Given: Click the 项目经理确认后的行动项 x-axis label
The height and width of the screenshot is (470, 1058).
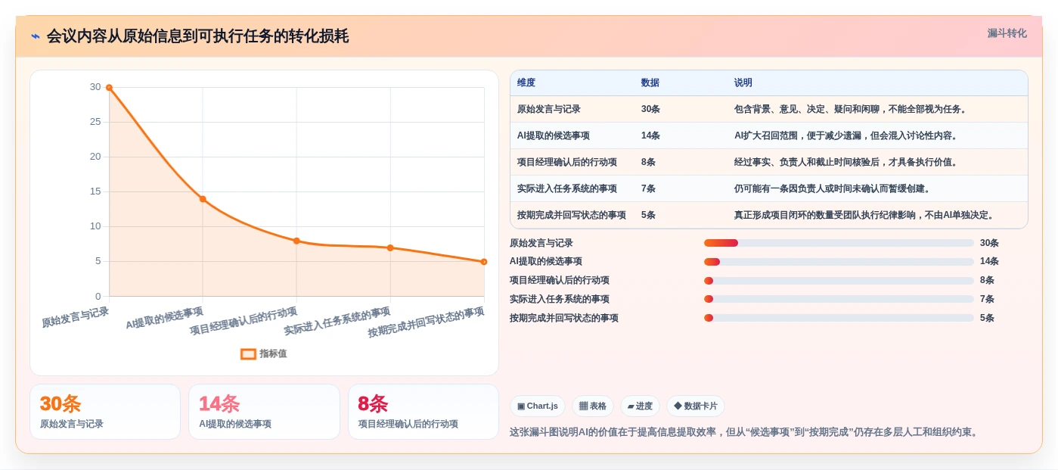Looking at the screenshot, I should point(244,321).
